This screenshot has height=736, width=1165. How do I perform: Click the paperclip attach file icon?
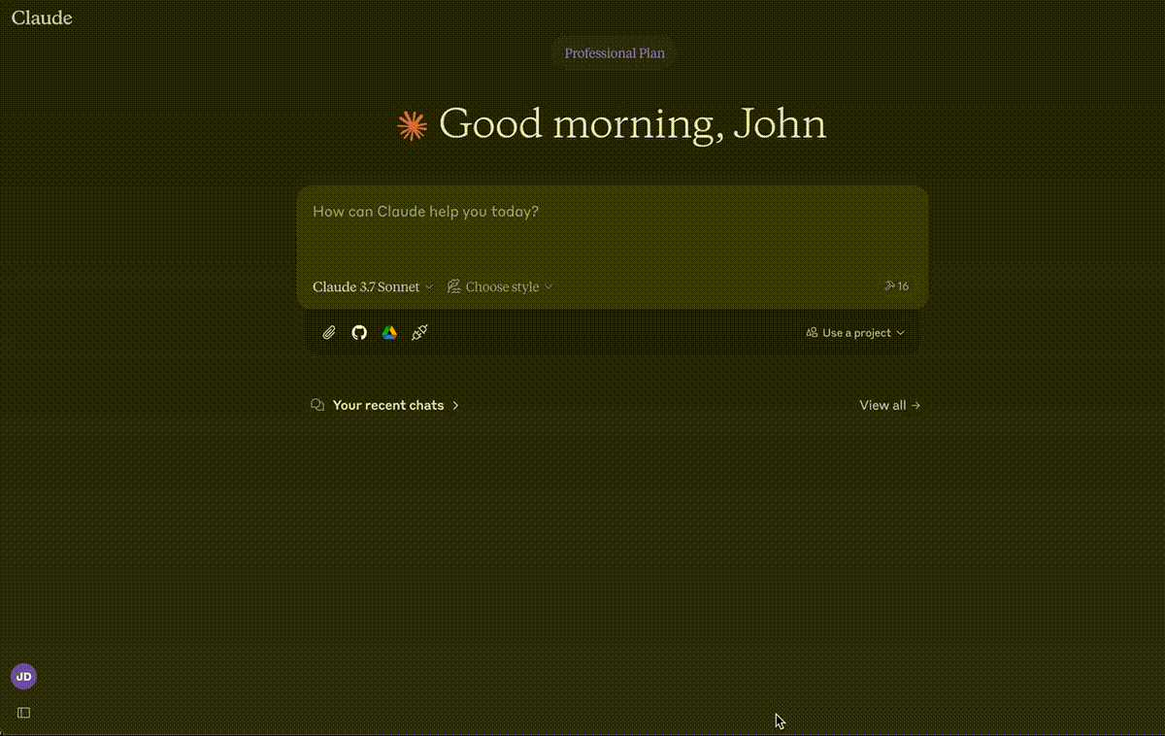click(329, 333)
